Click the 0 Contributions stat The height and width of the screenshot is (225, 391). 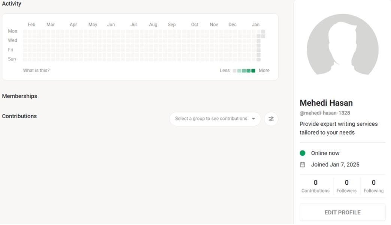315,186
